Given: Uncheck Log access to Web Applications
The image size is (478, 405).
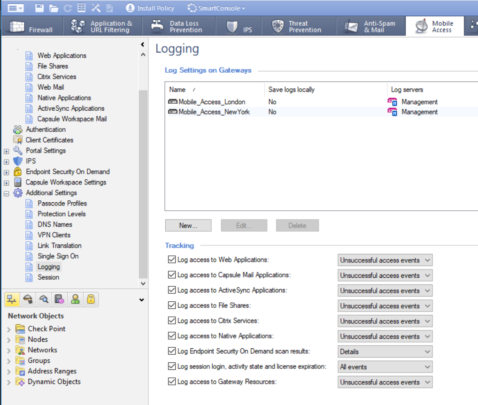Looking at the screenshot, I should 172,259.
